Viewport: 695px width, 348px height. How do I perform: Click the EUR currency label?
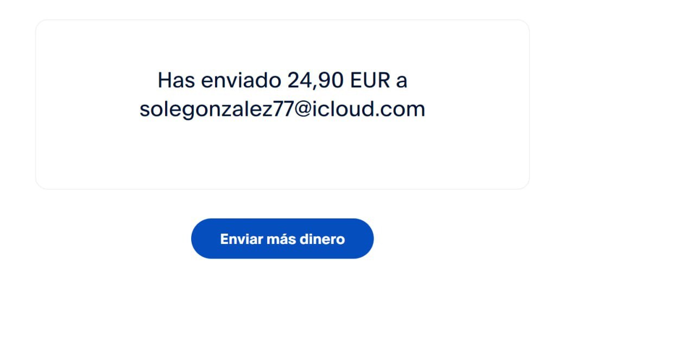370,80
